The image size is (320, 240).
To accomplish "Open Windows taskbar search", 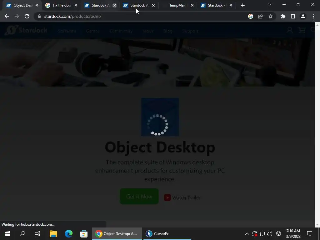I will [22, 234].
